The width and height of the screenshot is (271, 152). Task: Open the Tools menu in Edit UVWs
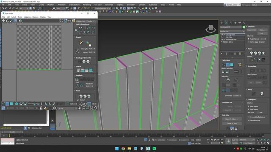point(20,17)
